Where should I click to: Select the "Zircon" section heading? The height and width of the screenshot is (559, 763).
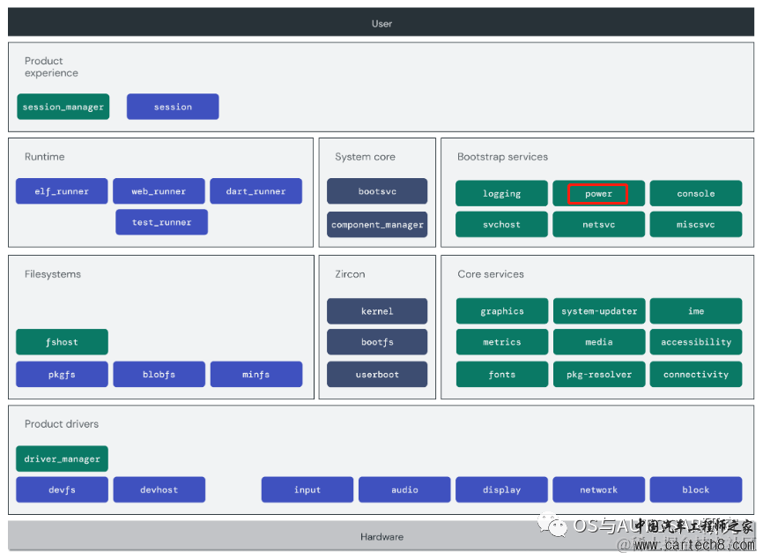pos(350,274)
